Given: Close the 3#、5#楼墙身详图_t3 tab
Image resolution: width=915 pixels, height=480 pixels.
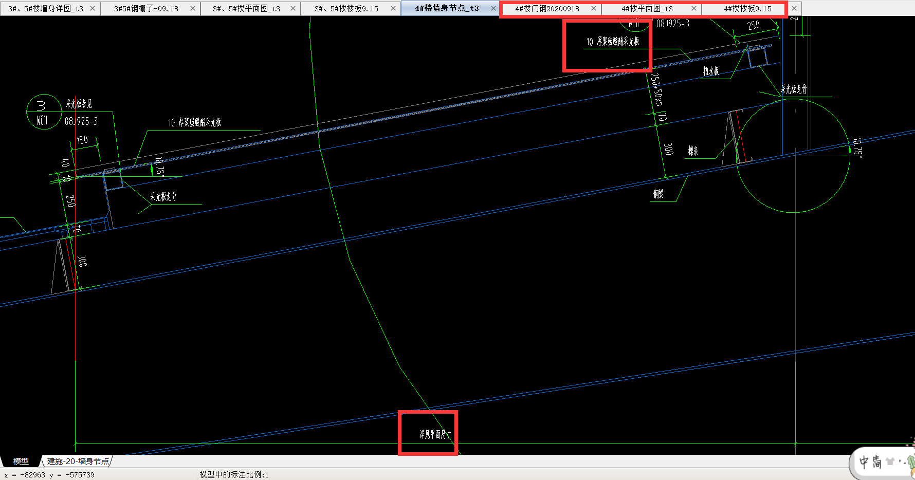Looking at the screenshot, I should point(93,8).
